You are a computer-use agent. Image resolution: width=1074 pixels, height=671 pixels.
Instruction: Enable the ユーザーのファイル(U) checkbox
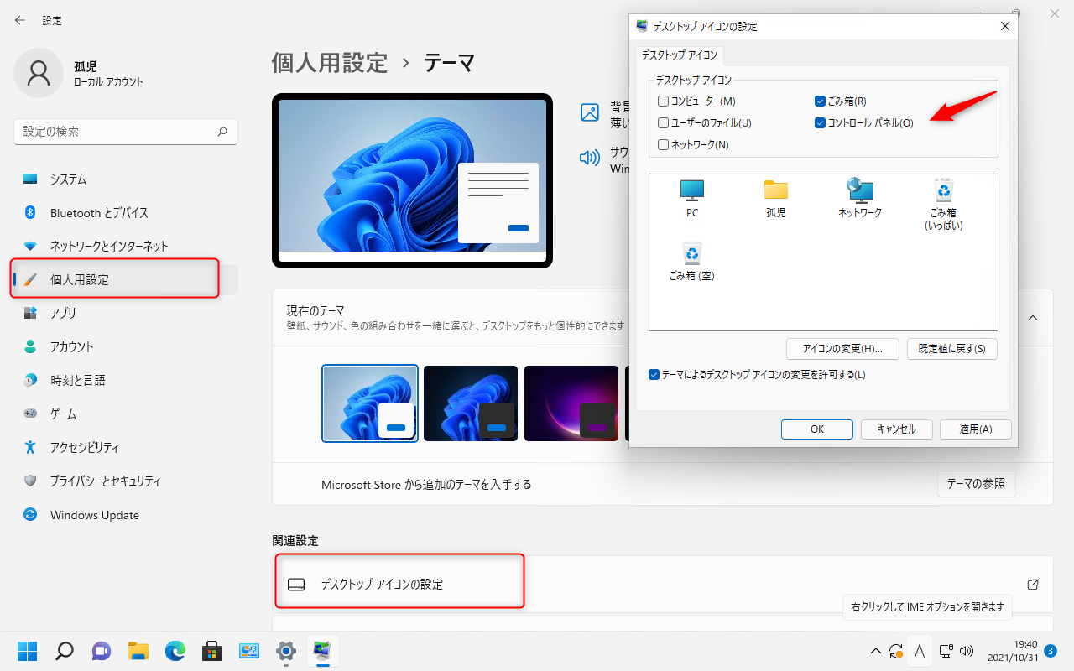pos(664,123)
